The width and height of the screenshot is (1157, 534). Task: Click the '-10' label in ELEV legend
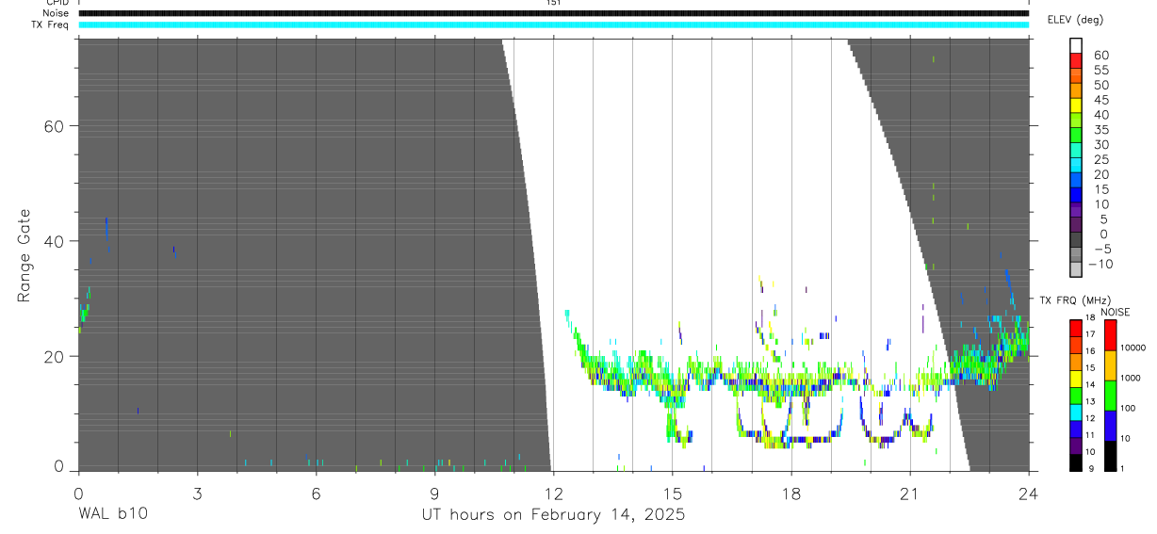tap(1100, 265)
